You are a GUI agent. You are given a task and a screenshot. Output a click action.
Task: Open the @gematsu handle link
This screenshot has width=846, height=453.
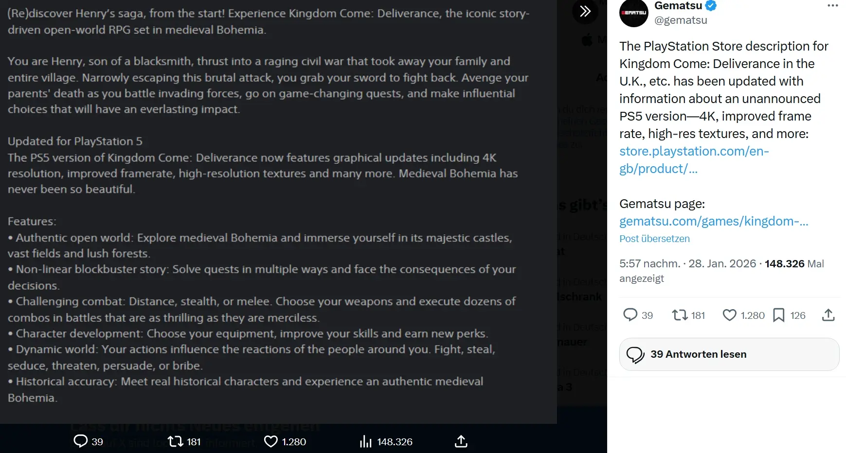click(x=681, y=20)
